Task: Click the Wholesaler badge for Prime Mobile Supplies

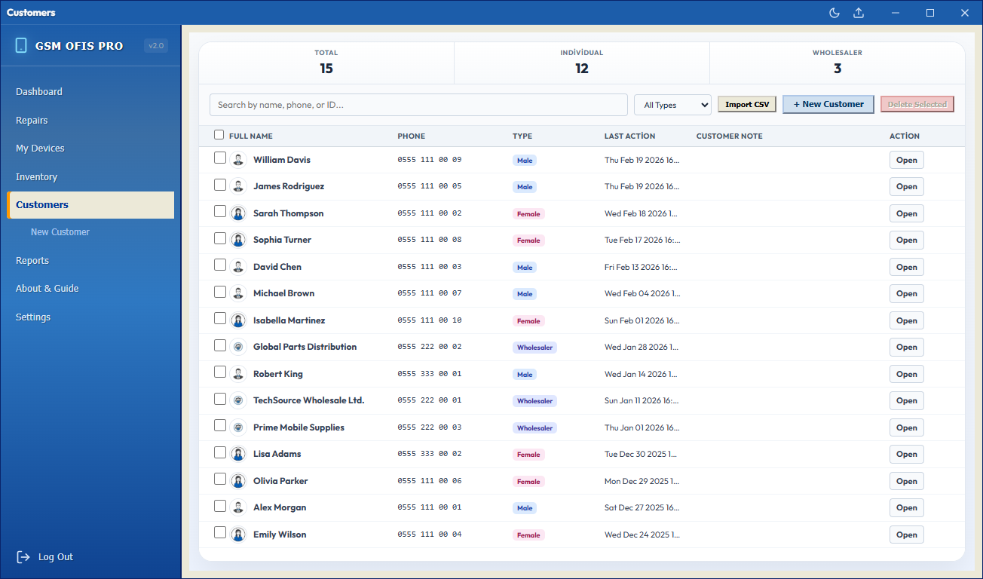Action: pos(534,428)
